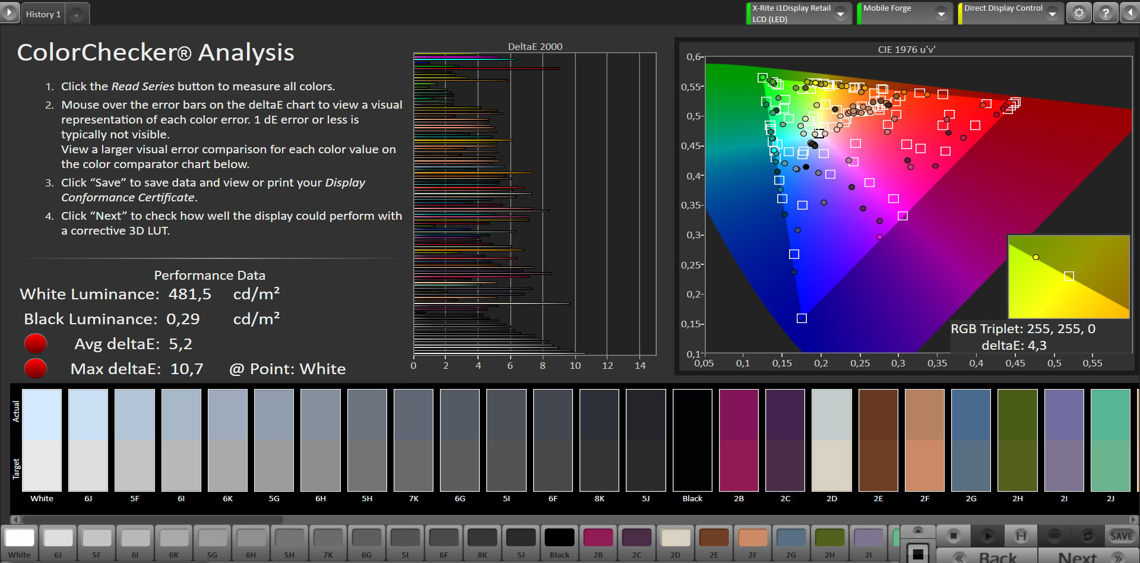The width and height of the screenshot is (1140, 563).
Task: Collapse right panel with top-right arrow
Action: (x=1130, y=13)
